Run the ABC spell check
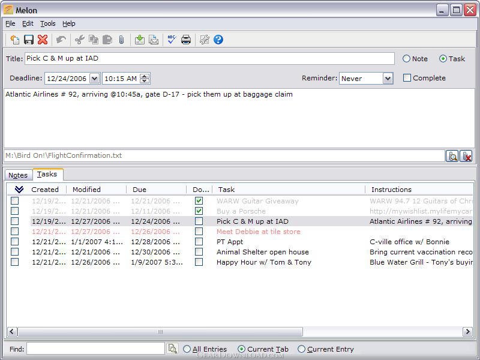480x360 pixels. (x=172, y=40)
